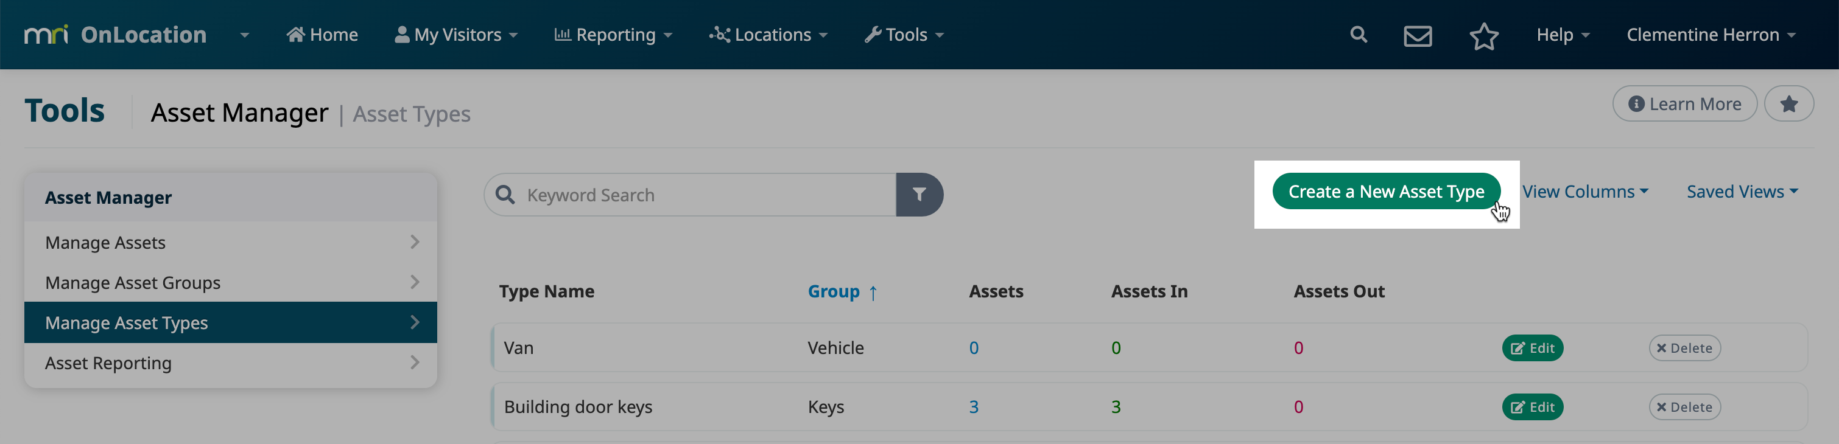This screenshot has width=1839, height=444.
Task: Select Manage Assets in the sidebar
Action: [231, 242]
